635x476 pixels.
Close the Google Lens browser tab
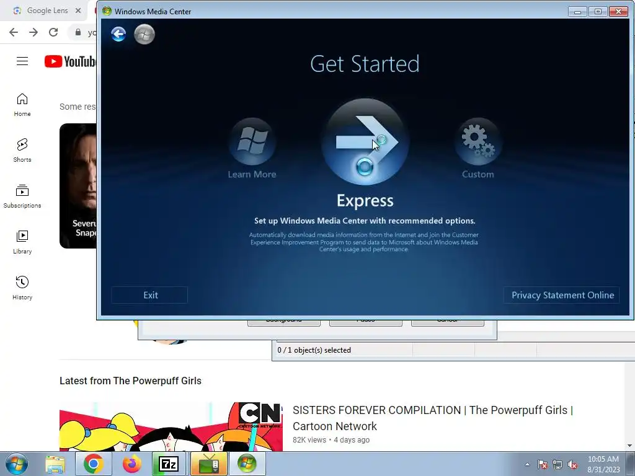(78, 11)
